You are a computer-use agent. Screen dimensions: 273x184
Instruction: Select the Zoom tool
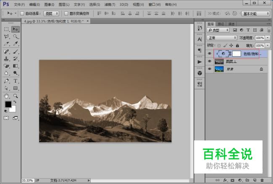coord(16,96)
